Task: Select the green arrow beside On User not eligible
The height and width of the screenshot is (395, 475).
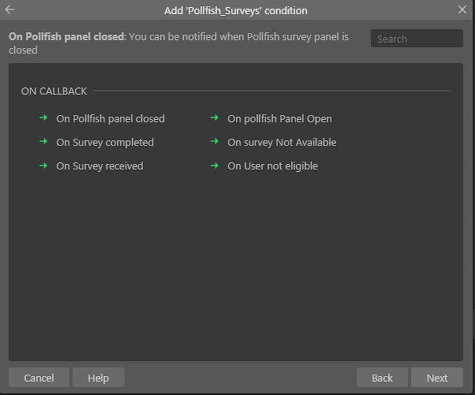Action: point(215,166)
